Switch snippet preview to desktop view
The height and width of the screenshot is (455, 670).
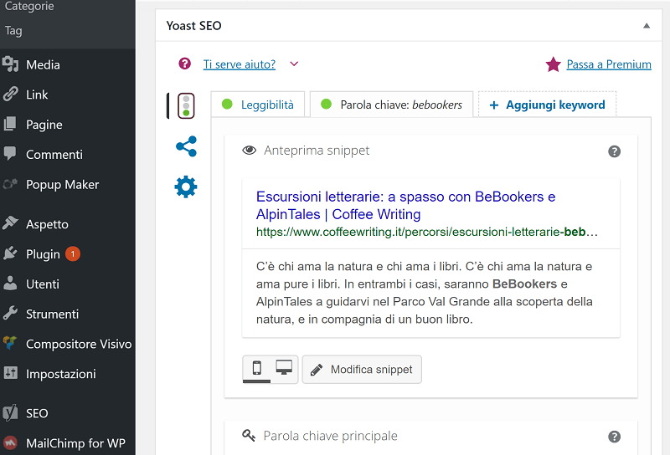tap(284, 368)
